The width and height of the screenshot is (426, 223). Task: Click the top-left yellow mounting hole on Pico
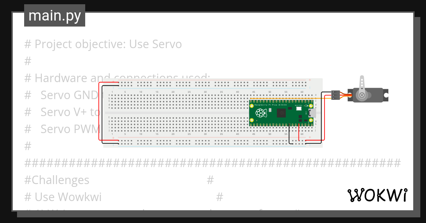pyautogui.click(x=252, y=106)
